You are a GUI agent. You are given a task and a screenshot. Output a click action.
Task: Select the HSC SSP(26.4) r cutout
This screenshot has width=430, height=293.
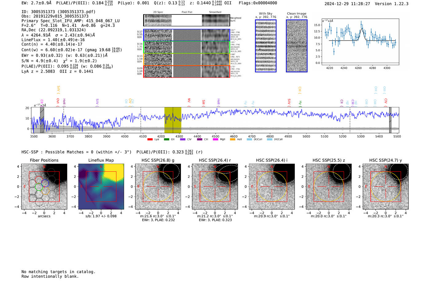[x=215, y=187]
